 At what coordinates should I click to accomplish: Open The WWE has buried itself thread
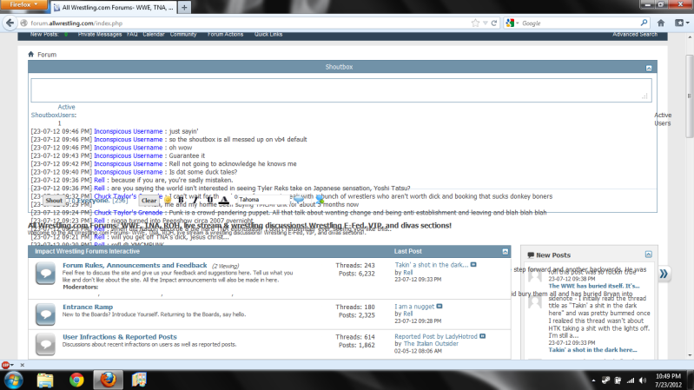[594, 286]
